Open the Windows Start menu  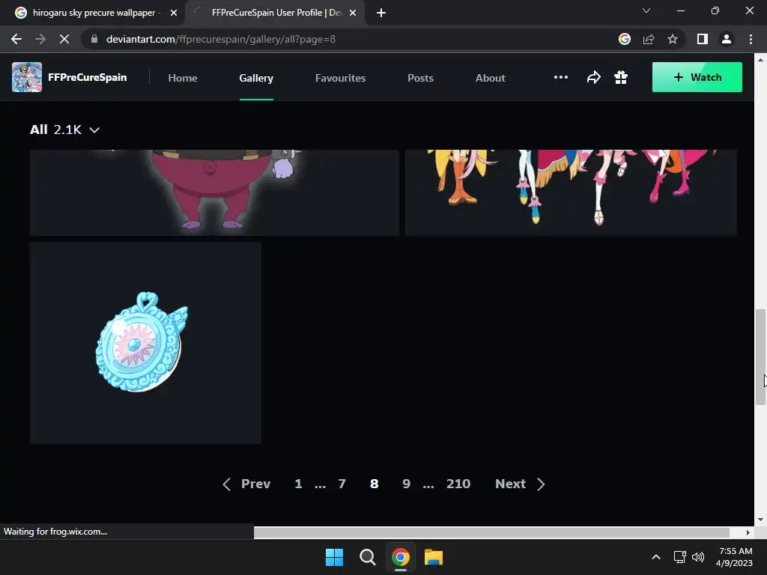pos(335,557)
